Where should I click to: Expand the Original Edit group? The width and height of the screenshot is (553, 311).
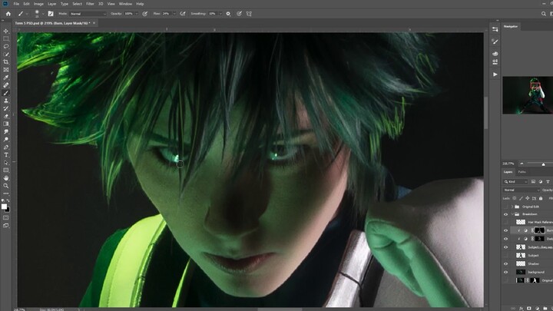(512, 207)
